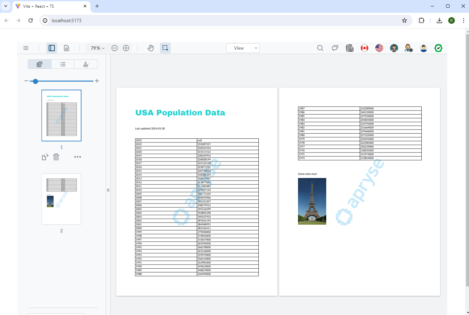469x315 pixels.
Task: Click the zoom out minus circle button
Action: 115,48
